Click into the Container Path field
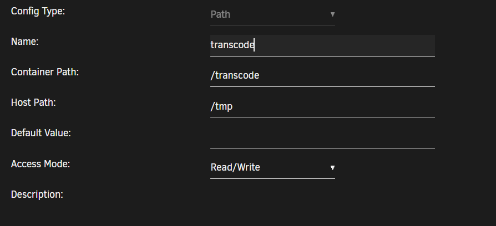The height and width of the screenshot is (226, 496). coord(322,76)
